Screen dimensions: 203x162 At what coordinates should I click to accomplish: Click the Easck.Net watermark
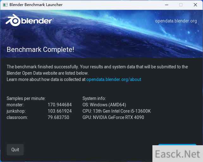click(x=177, y=154)
